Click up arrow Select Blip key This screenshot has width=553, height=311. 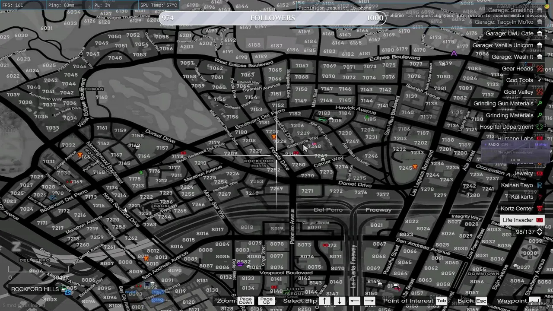(x=325, y=301)
